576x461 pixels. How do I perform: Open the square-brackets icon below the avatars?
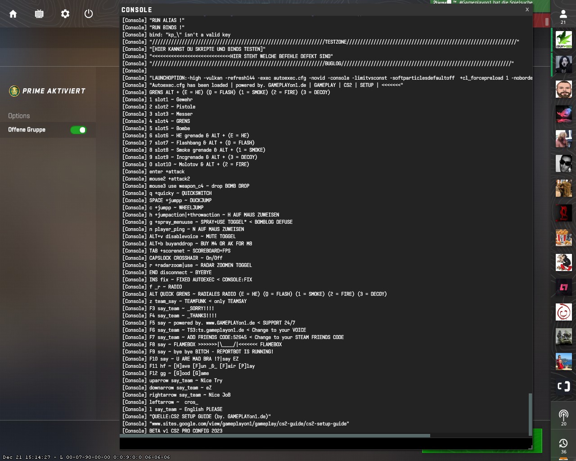(x=564, y=386)
